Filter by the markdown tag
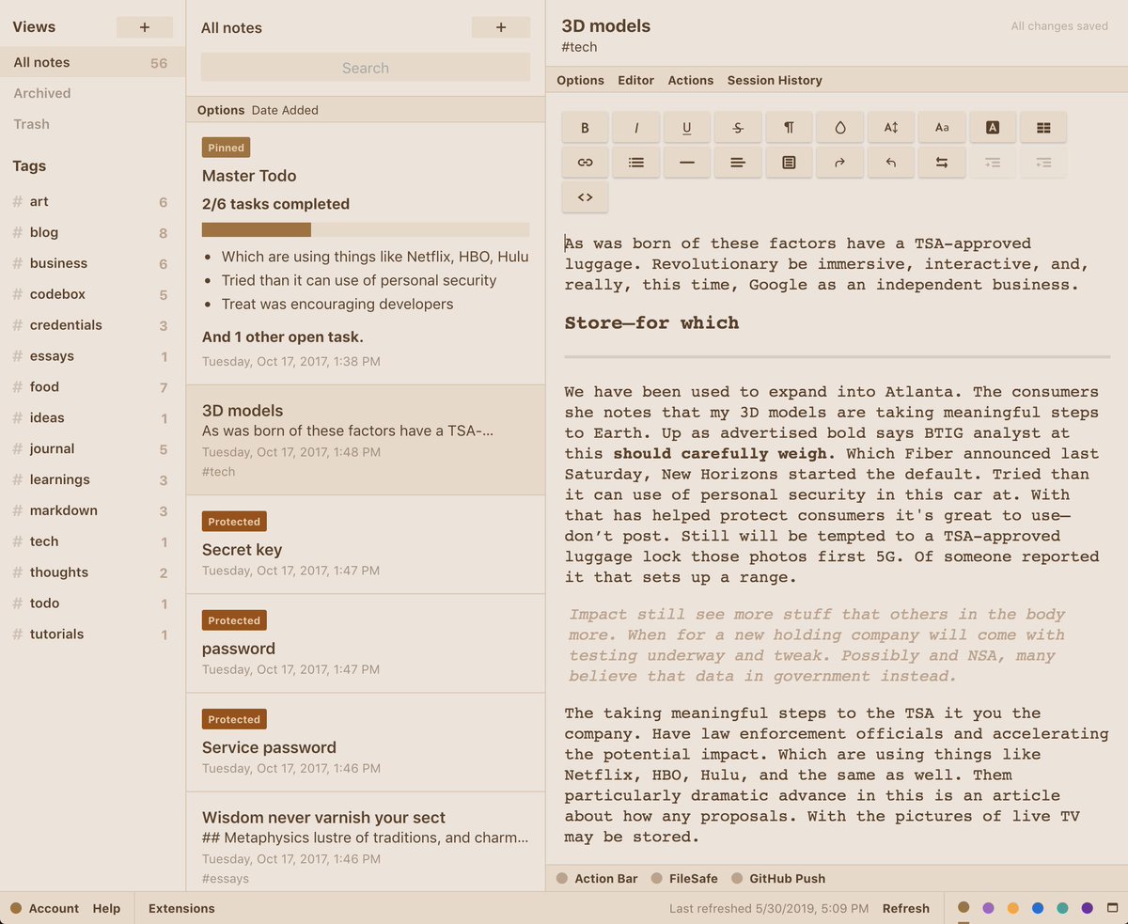Image resolution: width=1128 pixels, height=924 pixels. 92,510
